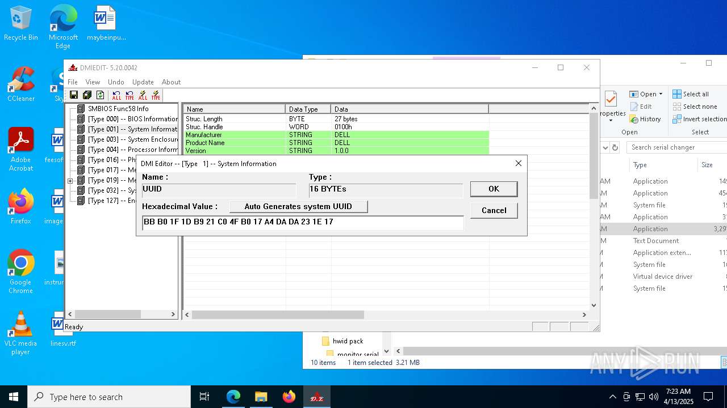
Task: Open the Properties dropdown arrow in Explorer
Action: 611,121
